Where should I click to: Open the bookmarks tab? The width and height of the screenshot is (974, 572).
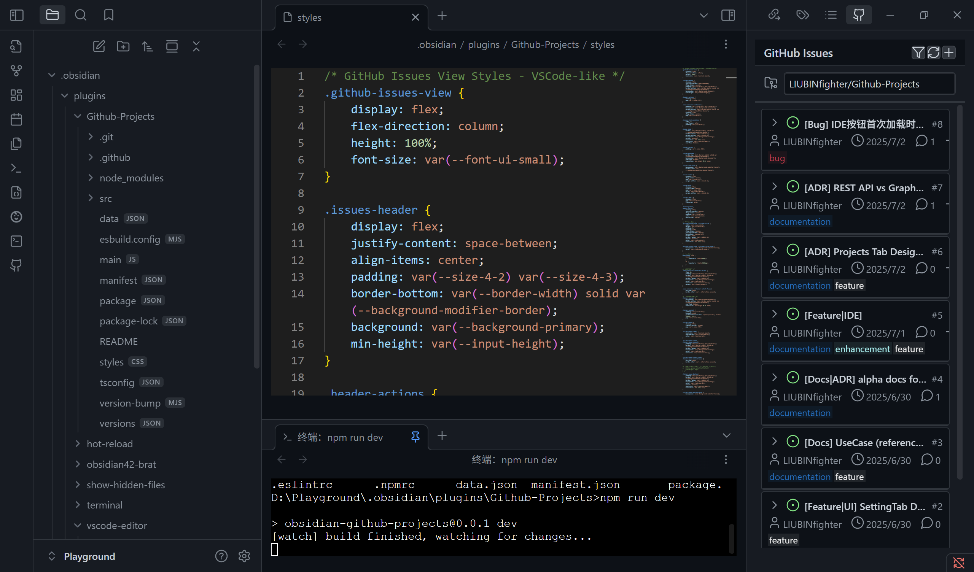tap(108, 15)
